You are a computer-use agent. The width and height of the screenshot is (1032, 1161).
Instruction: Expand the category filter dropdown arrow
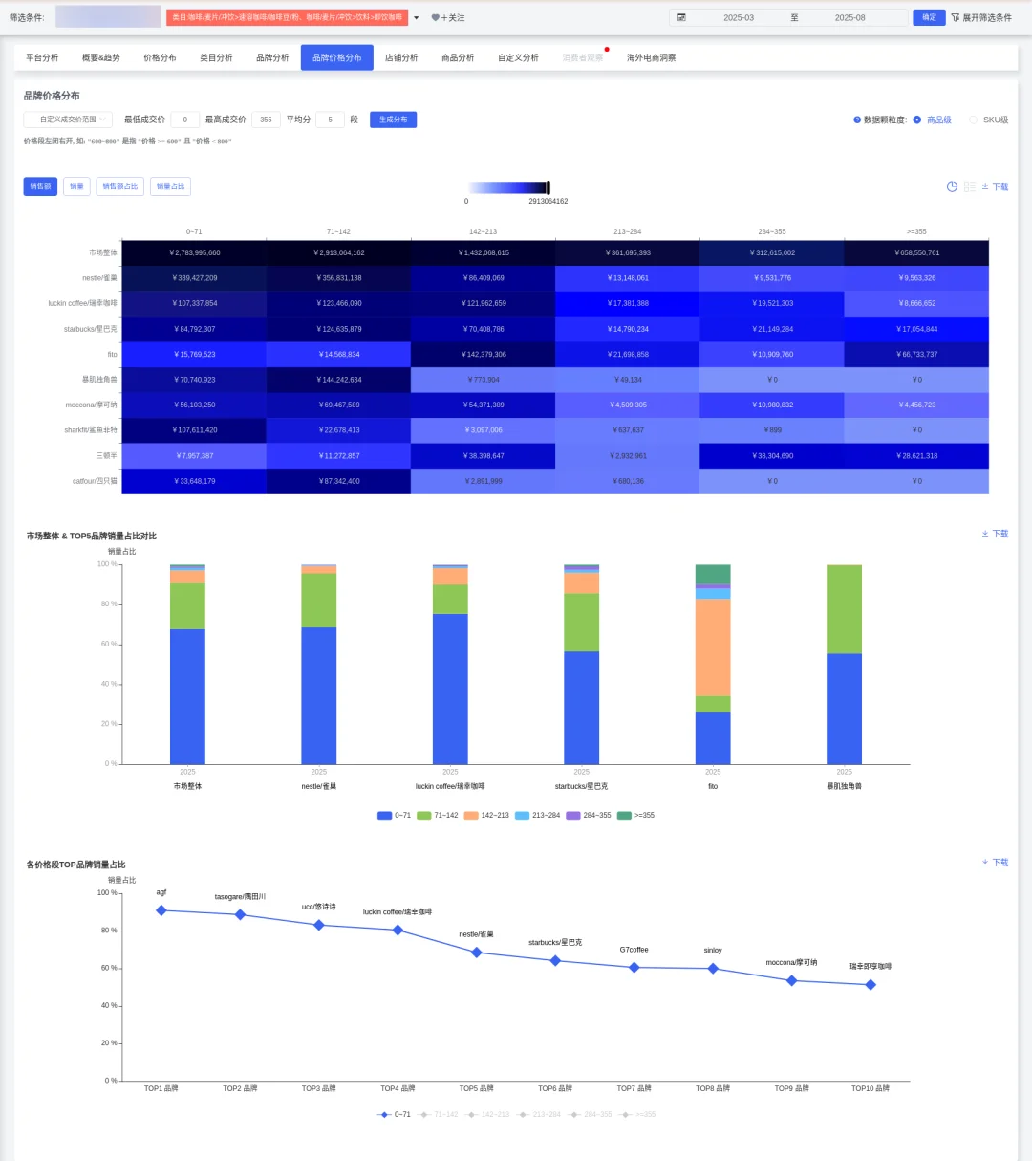click(x=417, y=18)
